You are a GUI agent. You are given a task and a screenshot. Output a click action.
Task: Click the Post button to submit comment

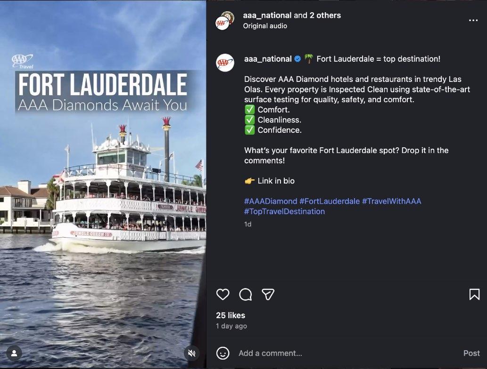point(471,353)
